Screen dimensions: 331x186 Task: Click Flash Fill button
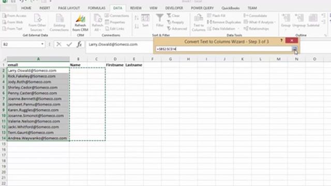(x=216, y=16)
